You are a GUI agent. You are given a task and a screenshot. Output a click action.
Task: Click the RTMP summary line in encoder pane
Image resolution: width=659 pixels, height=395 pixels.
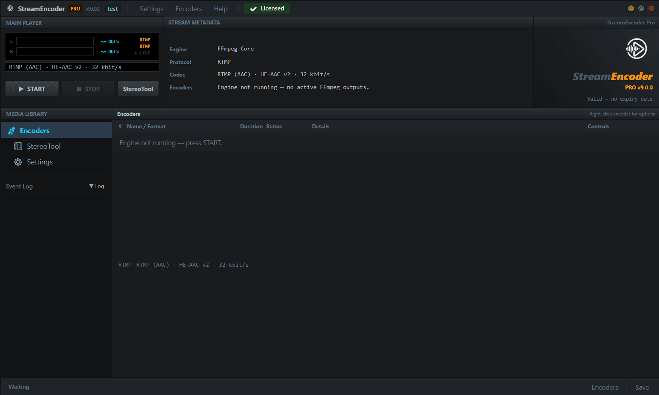point(183,265)
